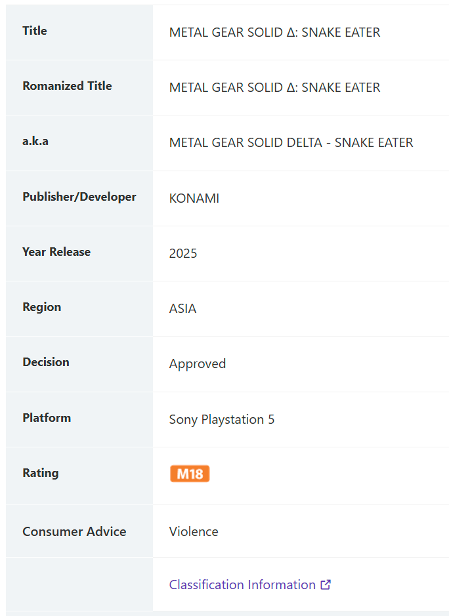Click the ASIA region value
This screenshot has height=616, width=449.
[182, 308]
